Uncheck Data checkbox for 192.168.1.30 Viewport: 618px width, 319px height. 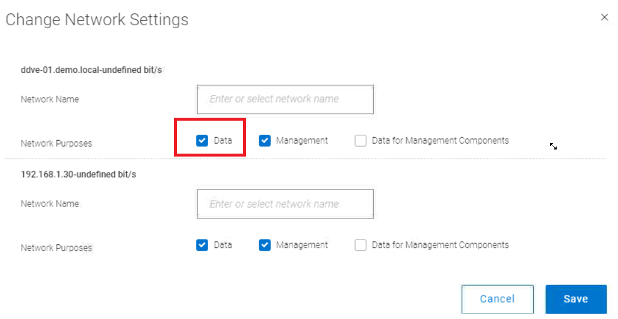pyautogui.click(x=202, y=245)
